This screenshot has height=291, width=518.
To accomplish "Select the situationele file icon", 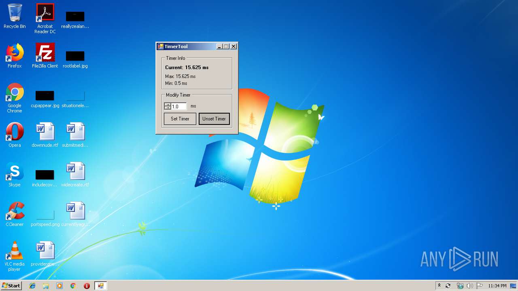I will 75,98.
